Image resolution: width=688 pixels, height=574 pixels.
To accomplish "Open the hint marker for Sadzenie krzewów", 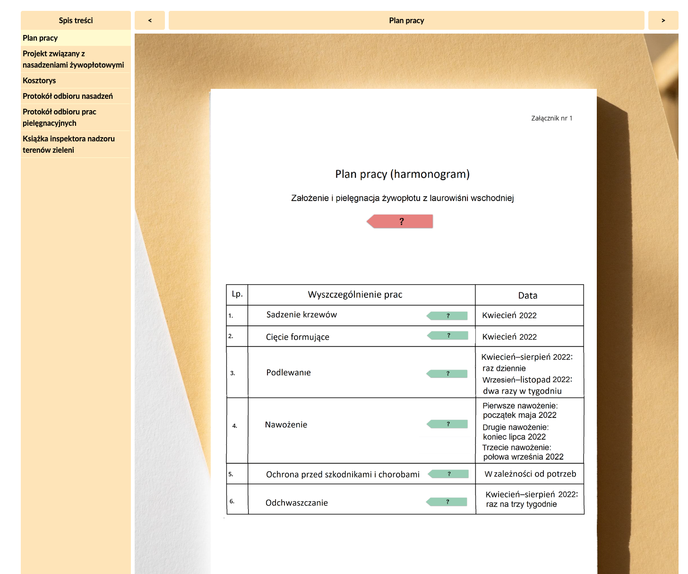I will point(447,316).
